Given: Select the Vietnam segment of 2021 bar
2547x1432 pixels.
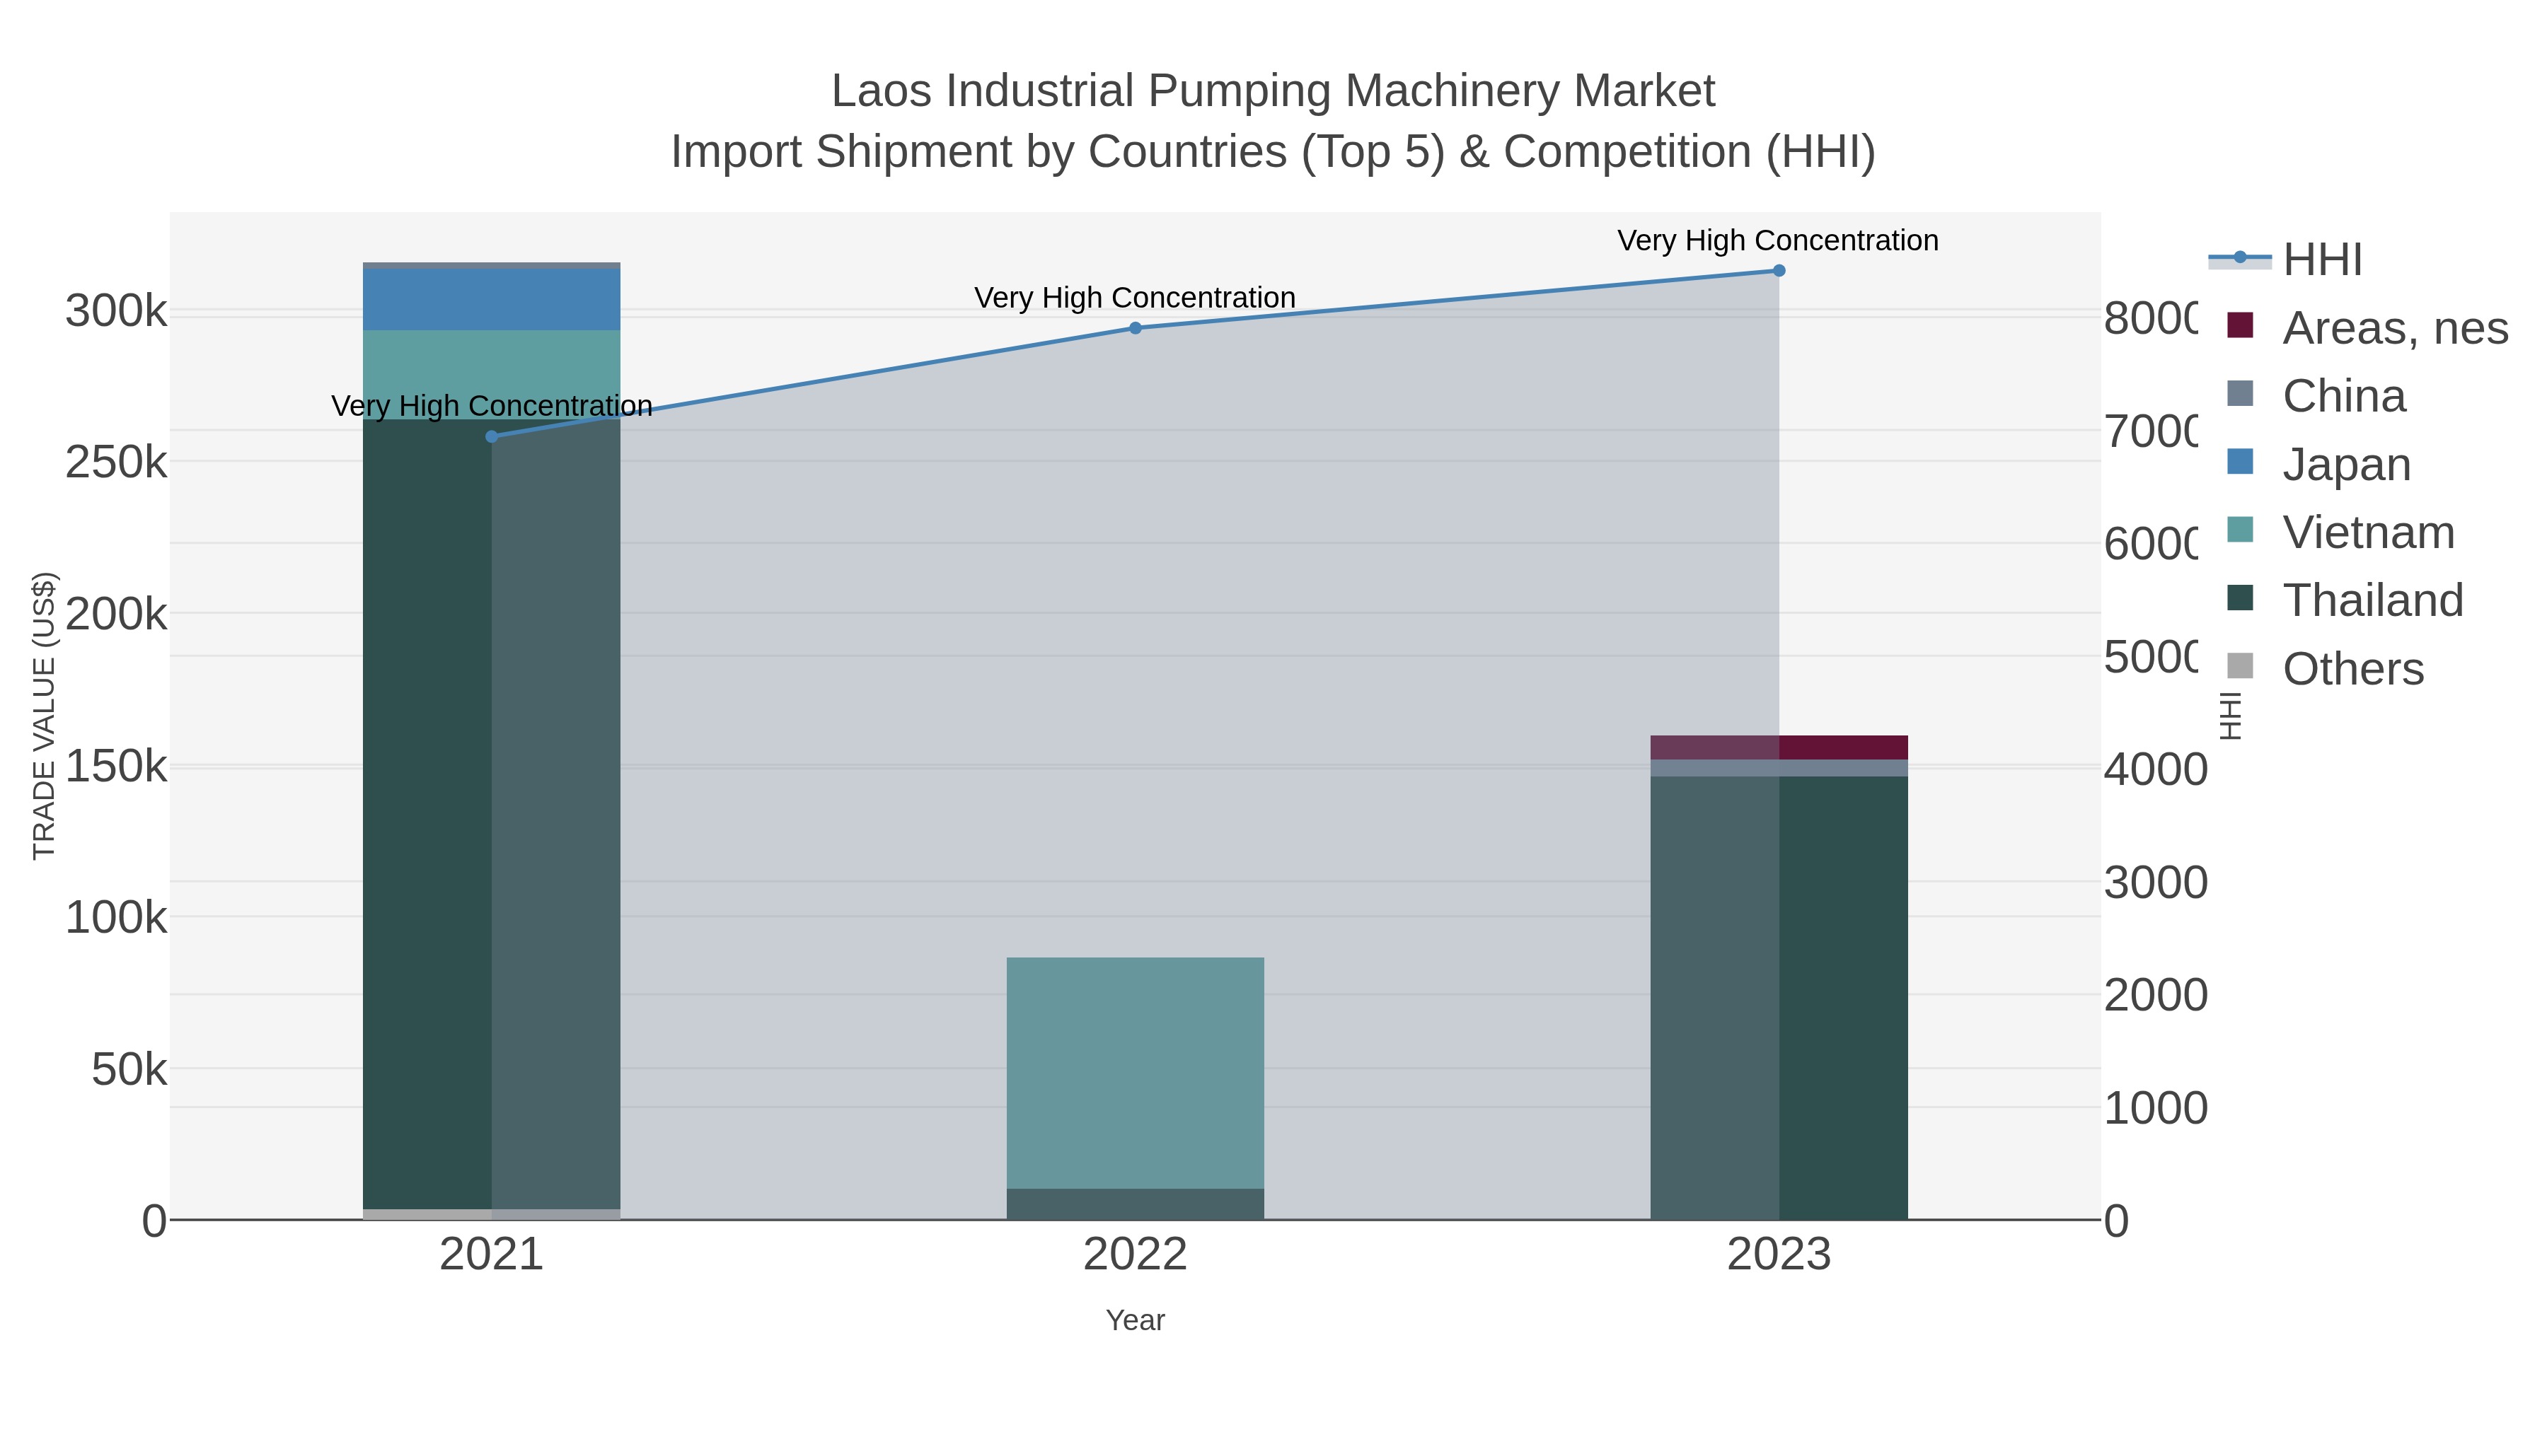Looking at the screenshot, I should (492, 375).
